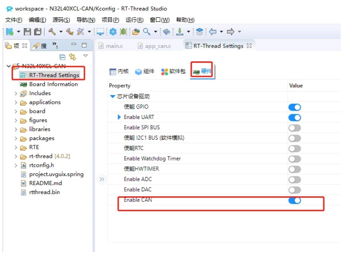
Task: Expand the board folder
Action: pos(16,111)
